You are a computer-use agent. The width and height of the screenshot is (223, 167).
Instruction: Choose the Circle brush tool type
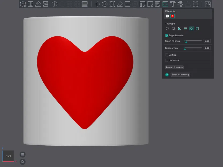click(x=167, y=28)
